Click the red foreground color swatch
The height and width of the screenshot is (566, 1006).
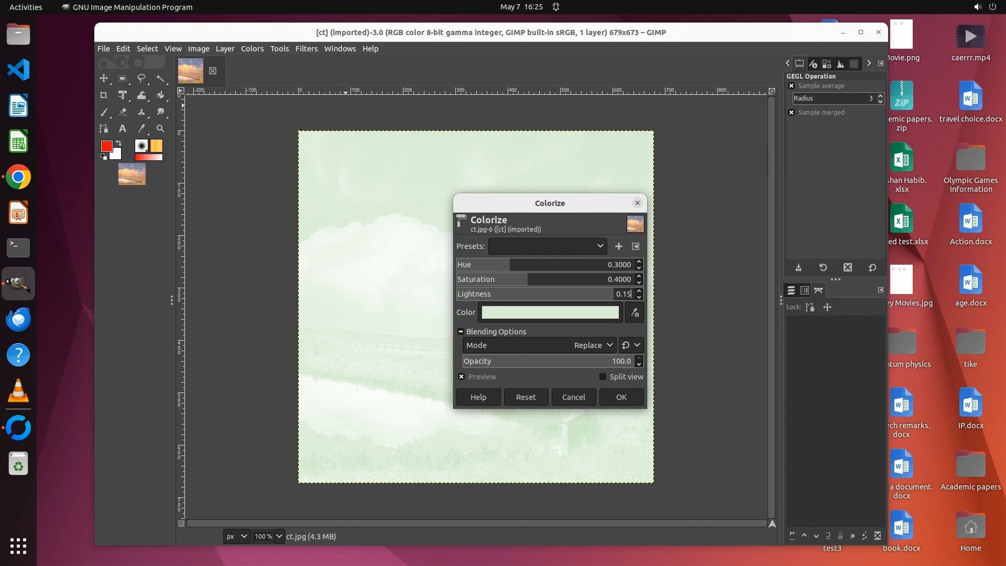click(x=106, y=146)
